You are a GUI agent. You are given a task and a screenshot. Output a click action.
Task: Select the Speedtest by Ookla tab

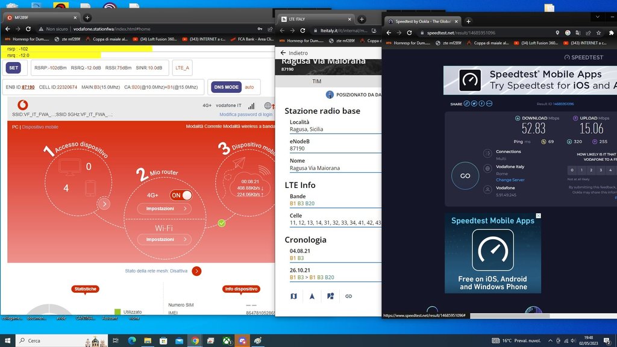tap(422, 21)
